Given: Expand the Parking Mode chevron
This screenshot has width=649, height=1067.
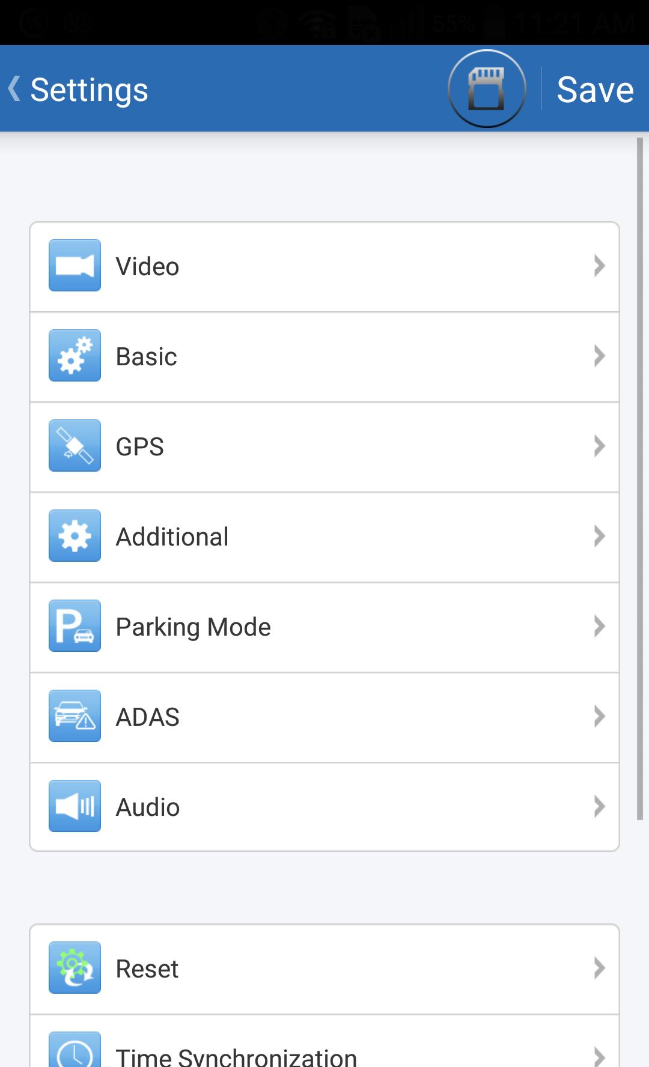Looking at the screenshot, I should pos(599,626).
